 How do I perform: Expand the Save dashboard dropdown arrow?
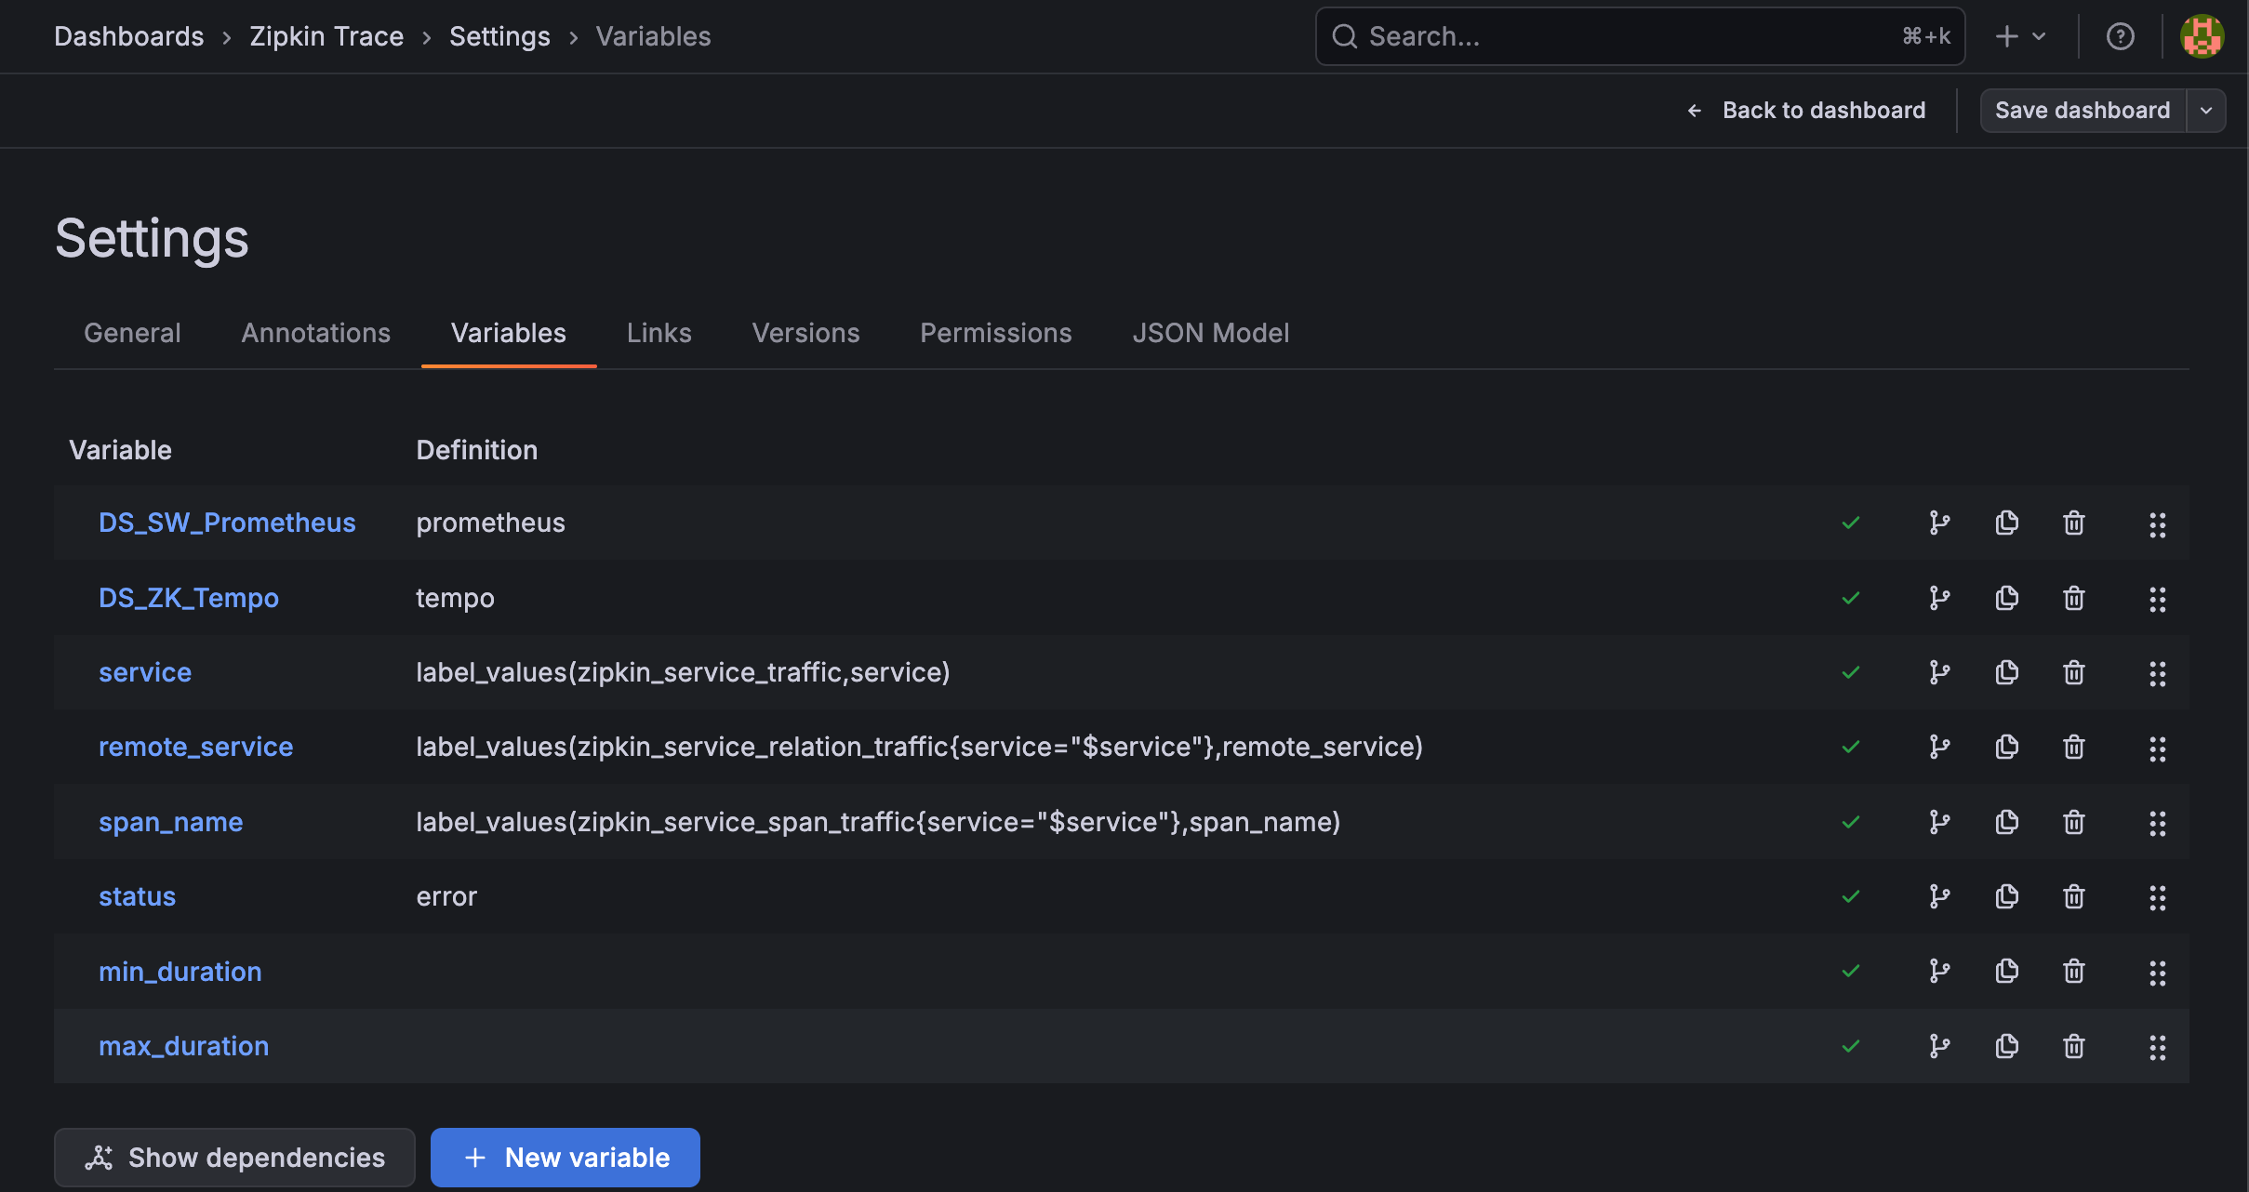point(2206,111)
